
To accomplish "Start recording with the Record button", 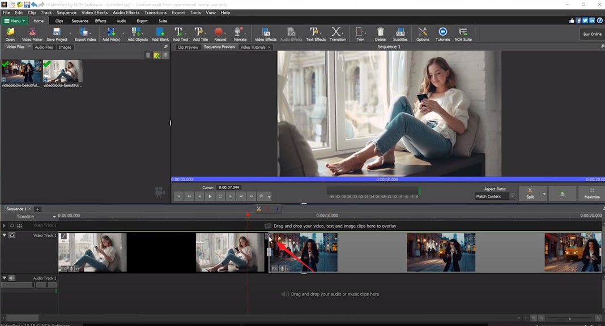I will [x=220, y=34].
